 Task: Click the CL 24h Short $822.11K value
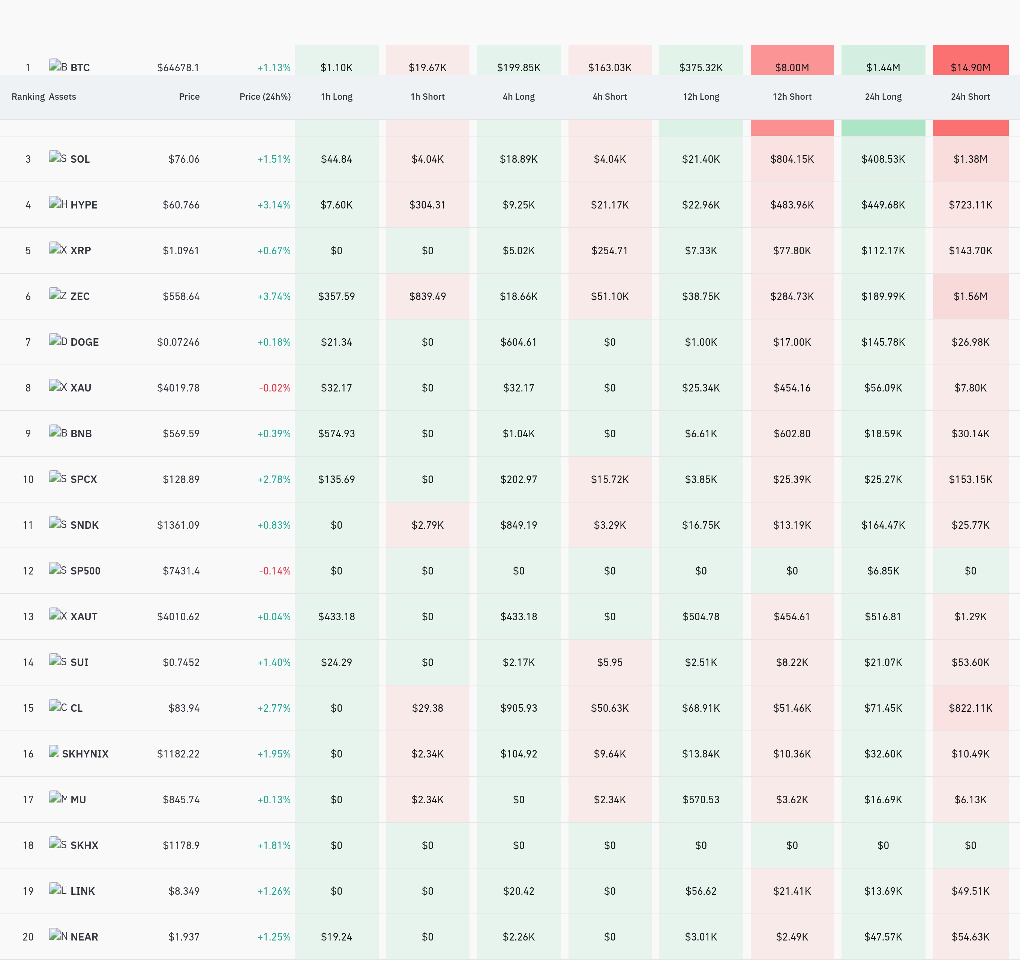click(x=970, y=708)
